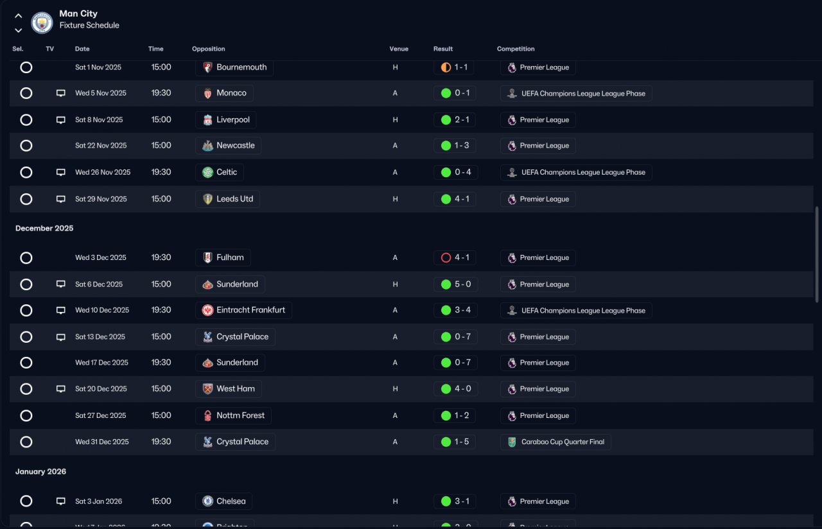
Task: Click the red loss indicator for Fulham
Action: (446, 257)
